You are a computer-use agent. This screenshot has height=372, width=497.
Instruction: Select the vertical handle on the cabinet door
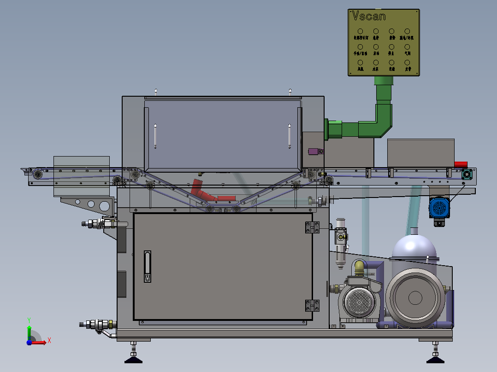[x=148, y=267]
